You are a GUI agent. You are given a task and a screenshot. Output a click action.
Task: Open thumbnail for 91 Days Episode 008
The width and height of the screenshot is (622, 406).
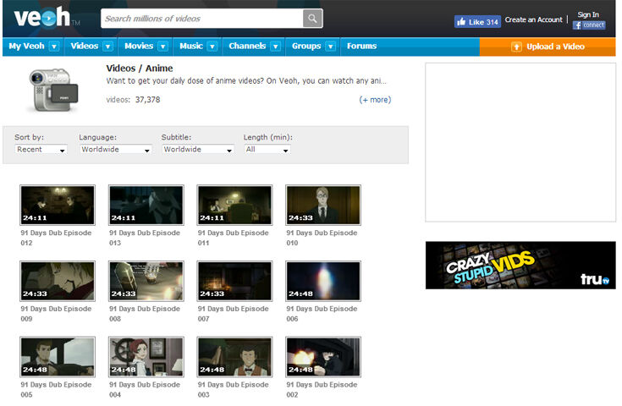[x=146, y=281]
